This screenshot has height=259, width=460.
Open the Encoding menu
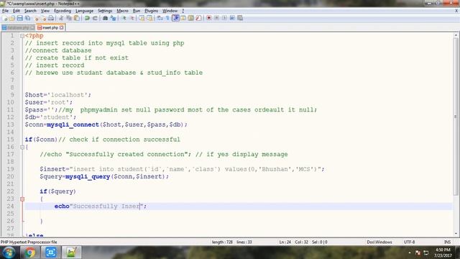point(63,11)
